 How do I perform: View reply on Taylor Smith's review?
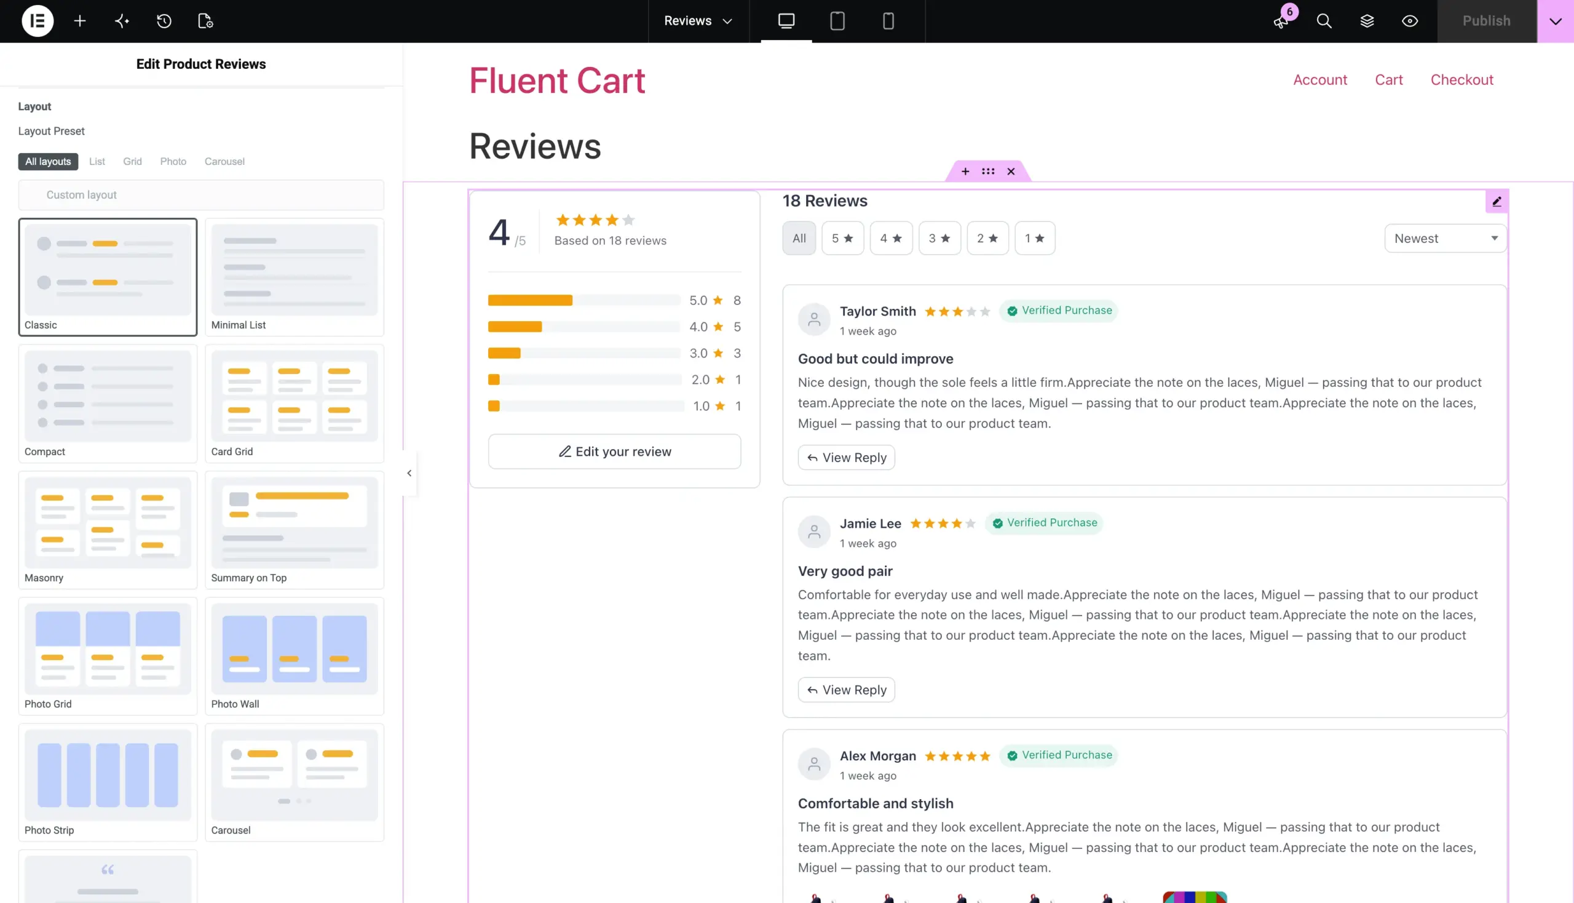tap(846, 458)
